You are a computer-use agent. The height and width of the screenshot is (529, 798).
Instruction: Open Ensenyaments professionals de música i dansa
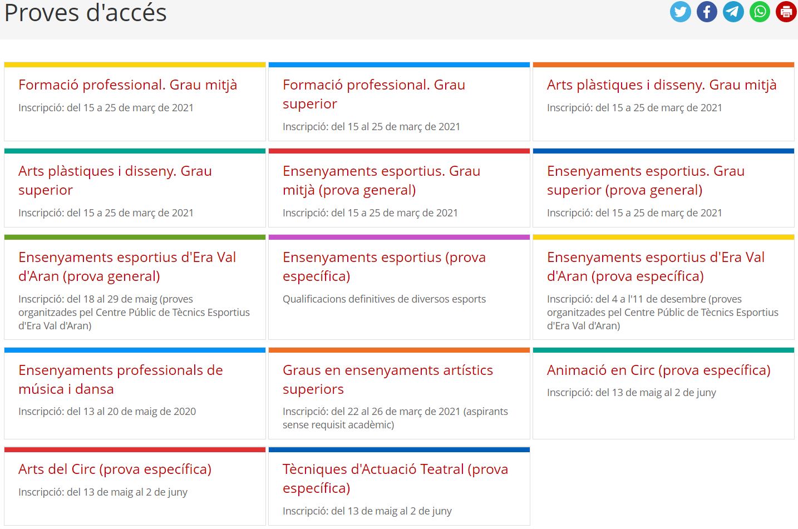[121, 379]
